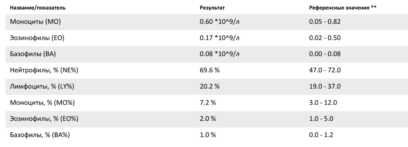Screen dimensions: 408x147
Task: Click the Результат column header
Action: point(210,7)
